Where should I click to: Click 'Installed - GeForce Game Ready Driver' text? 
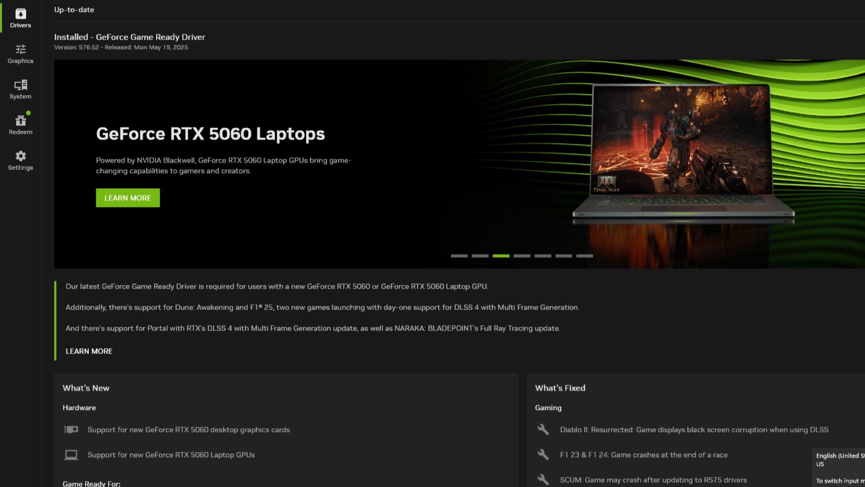point(130,37)
